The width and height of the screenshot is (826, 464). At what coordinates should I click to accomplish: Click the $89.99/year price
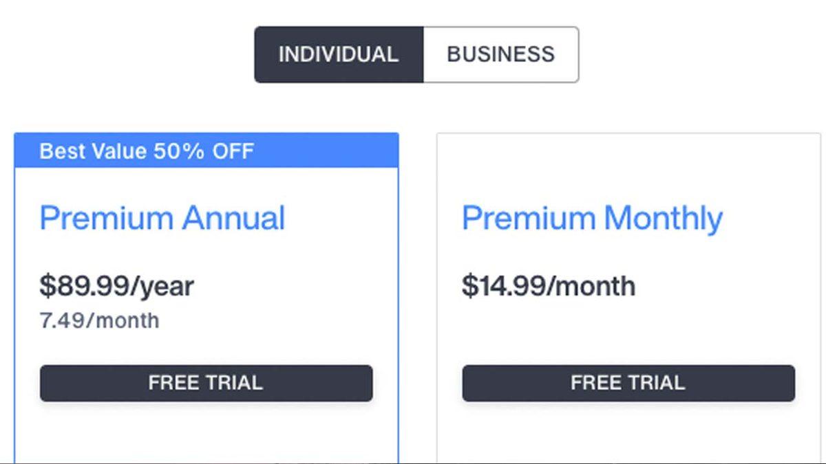coord(116,286)
